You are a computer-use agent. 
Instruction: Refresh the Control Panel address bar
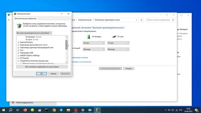pyautogui.click(x=141, y=20)
